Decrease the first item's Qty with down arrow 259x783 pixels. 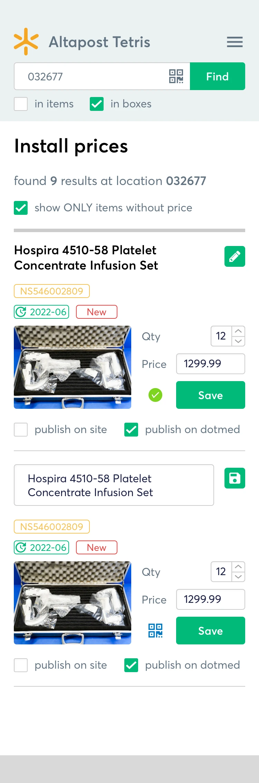click(238, 341)
